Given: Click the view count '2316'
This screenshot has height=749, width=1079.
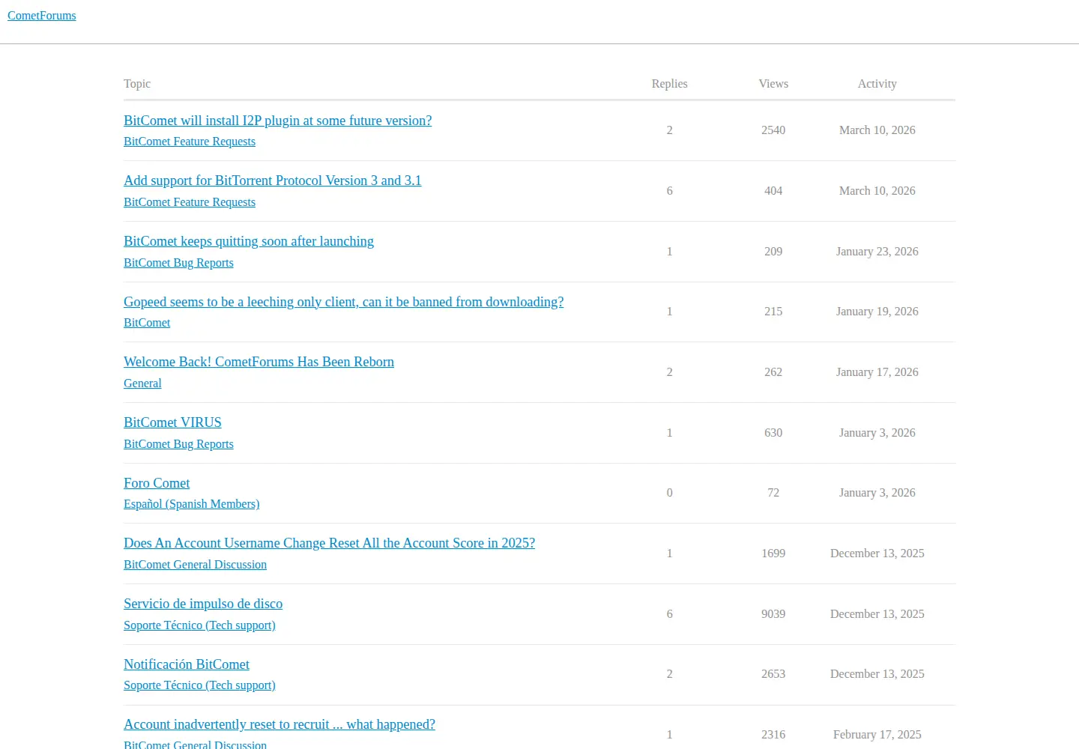Looking at the screenshot, I should (x=773, y=735).
